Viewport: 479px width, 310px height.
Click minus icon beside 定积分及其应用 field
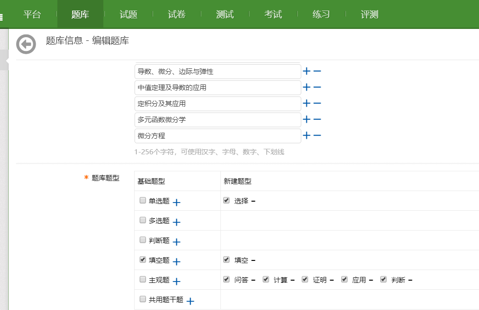(x=317, y=103)
